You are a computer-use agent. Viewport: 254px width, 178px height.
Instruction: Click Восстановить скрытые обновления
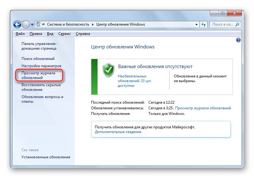(x=41, y=87)
